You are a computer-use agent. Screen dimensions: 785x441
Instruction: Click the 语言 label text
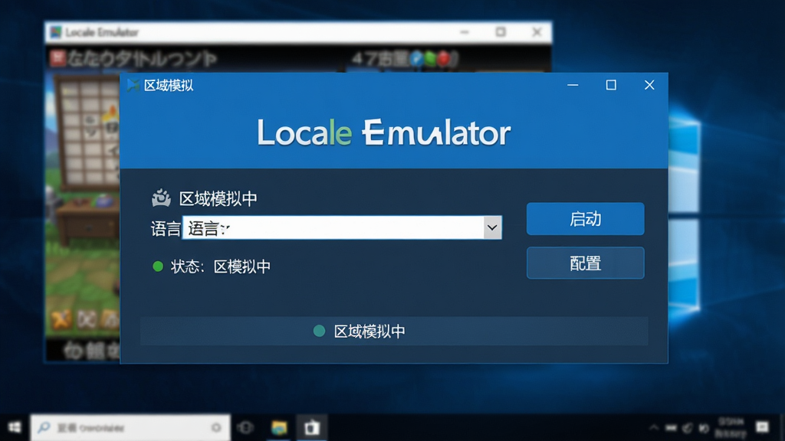coord(166,228)
